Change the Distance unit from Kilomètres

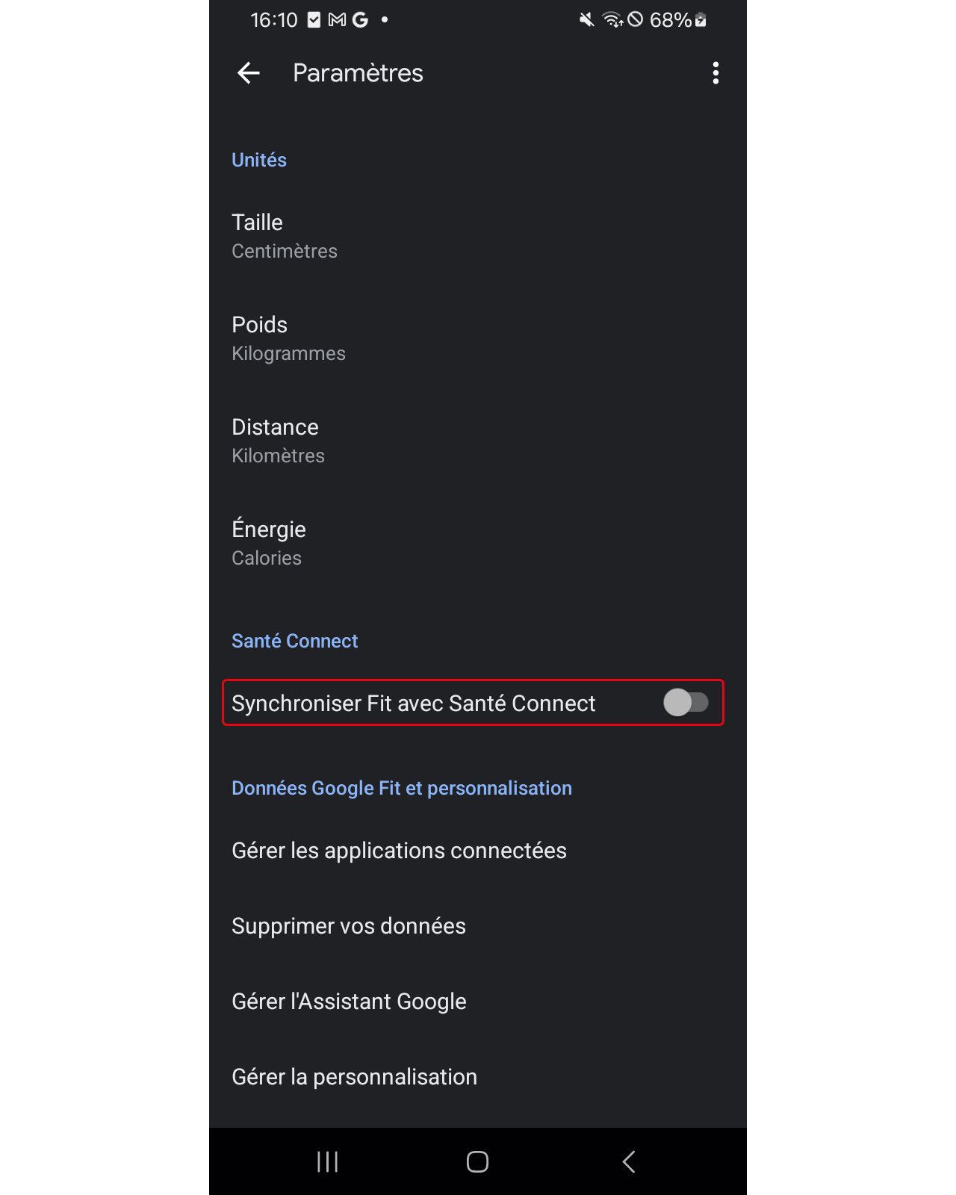click(478, 441)
